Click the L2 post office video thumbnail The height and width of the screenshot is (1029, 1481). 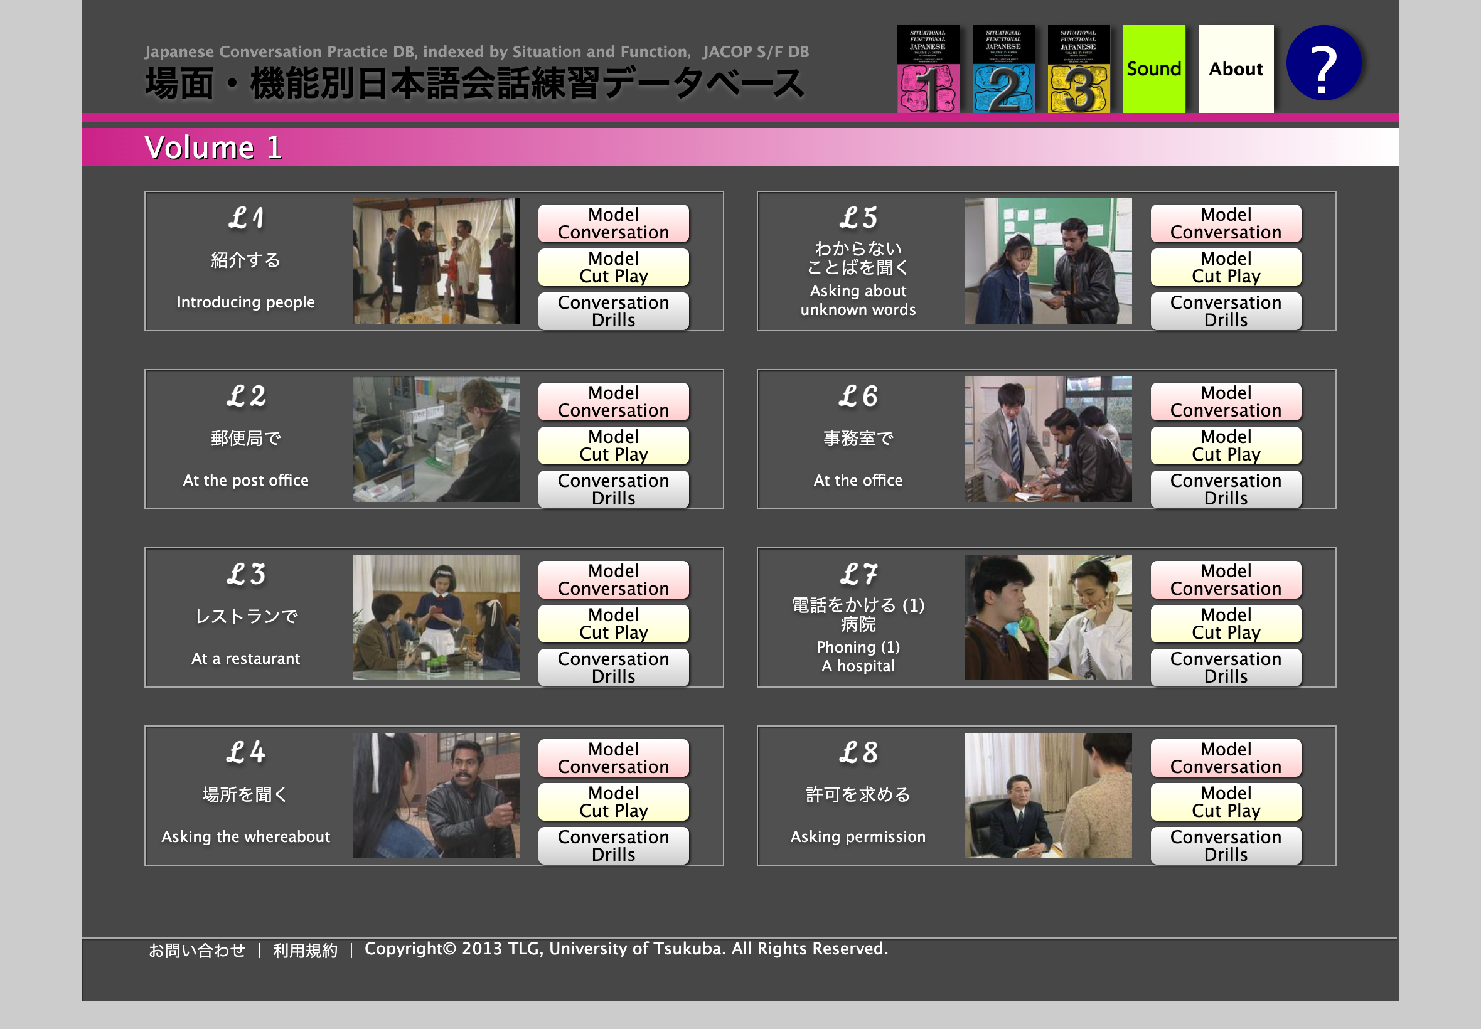(436, 439)
